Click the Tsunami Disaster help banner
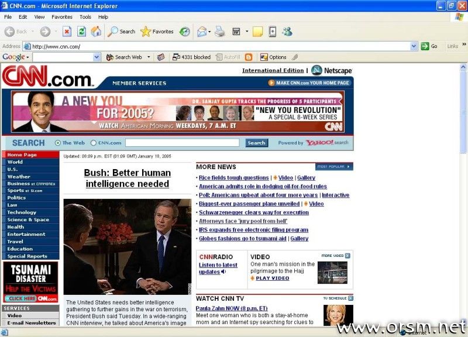 click(x=31, y=283)
